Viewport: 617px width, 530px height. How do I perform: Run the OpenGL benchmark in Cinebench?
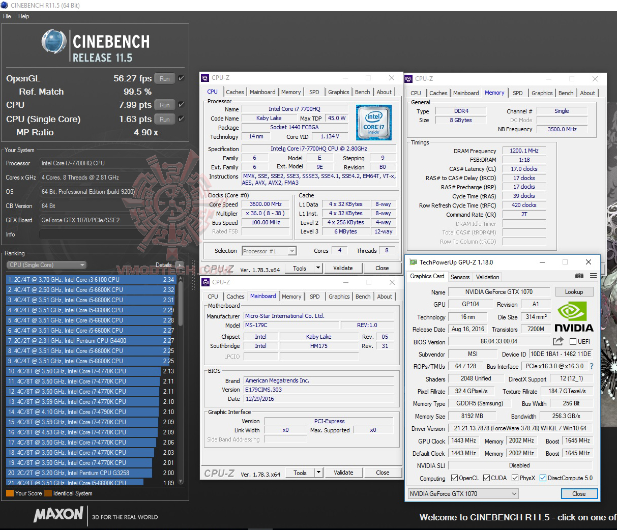tap(164, 78)
